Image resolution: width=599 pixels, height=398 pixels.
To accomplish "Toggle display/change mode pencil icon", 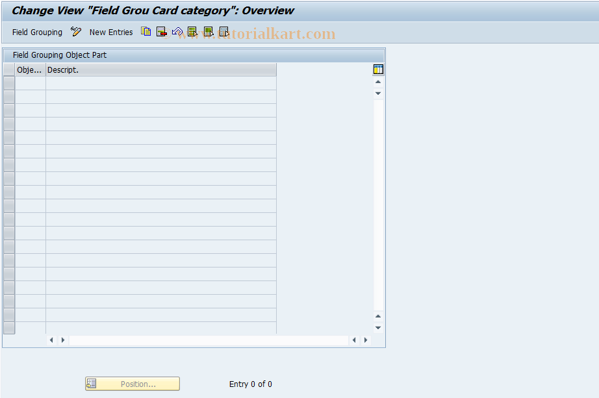I will [76, 32].
